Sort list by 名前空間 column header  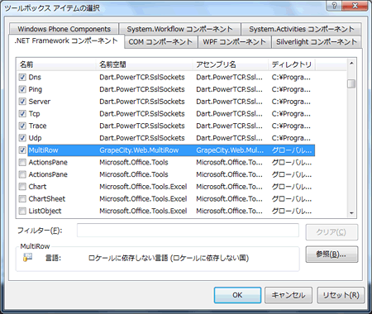point(145,64)
